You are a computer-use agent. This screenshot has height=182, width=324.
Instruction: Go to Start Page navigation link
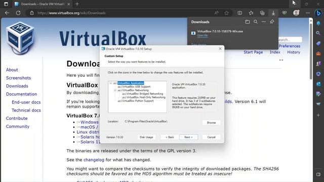tap(253, 52)
